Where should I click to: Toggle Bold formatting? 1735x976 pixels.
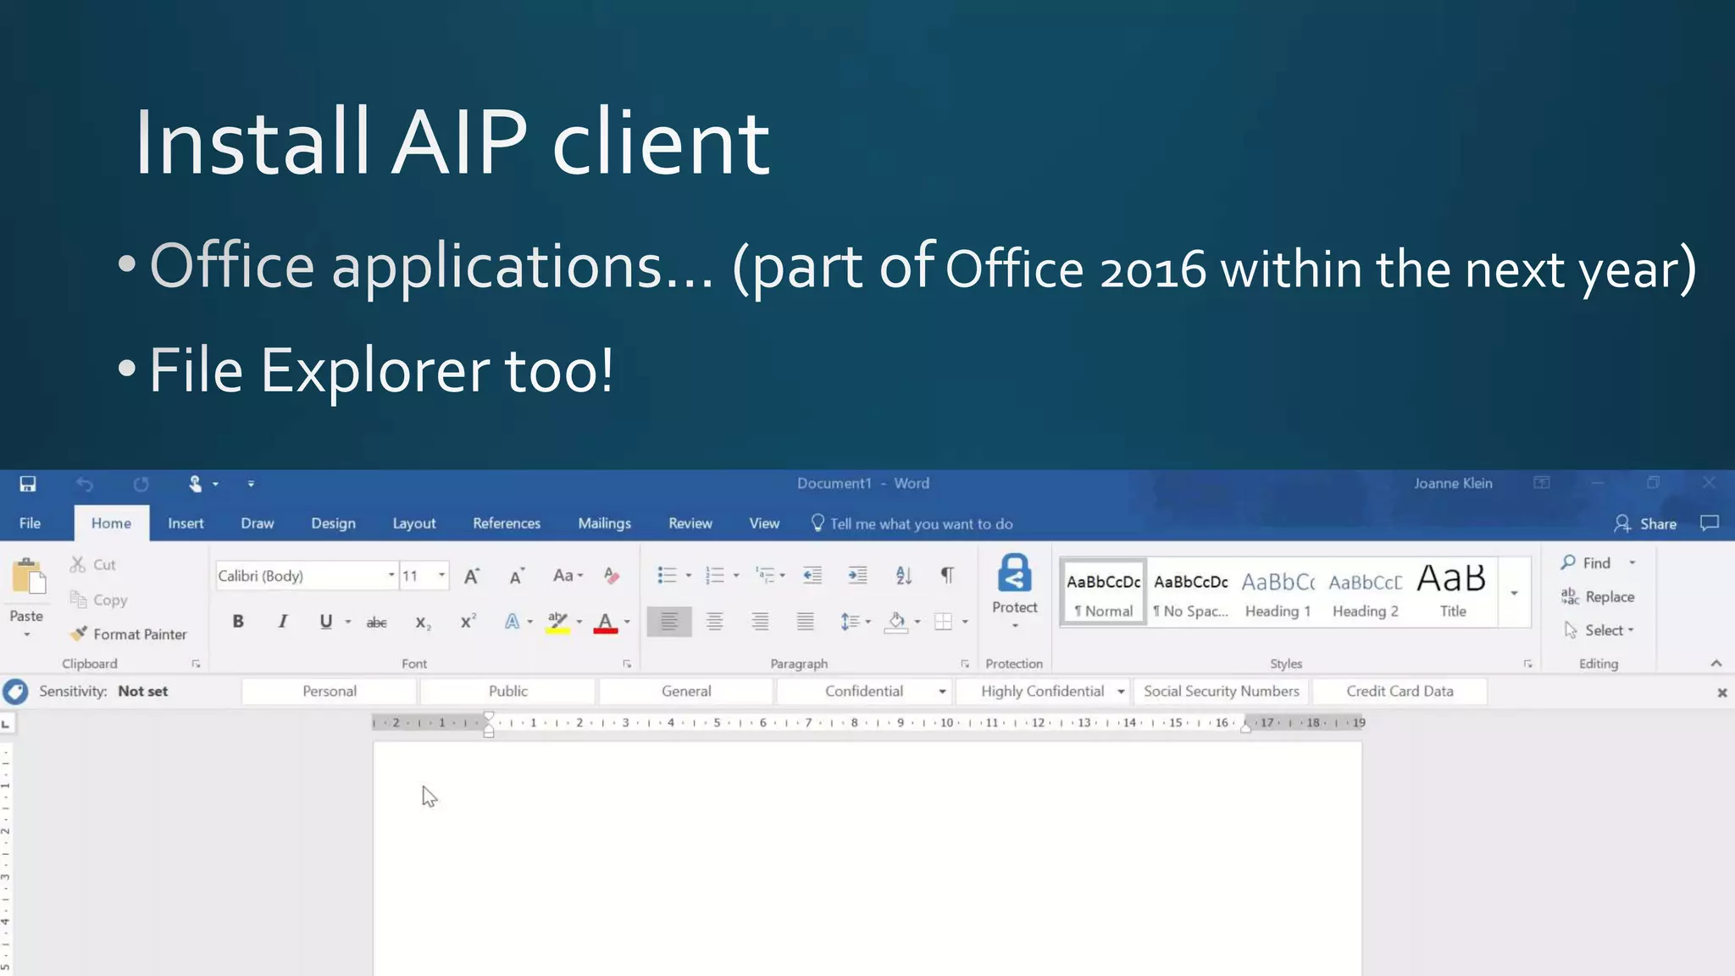click(238, 622)
